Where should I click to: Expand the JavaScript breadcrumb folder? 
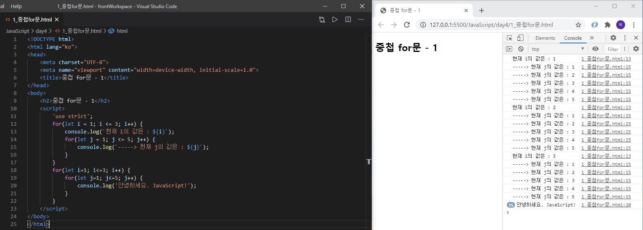point(17,31)
